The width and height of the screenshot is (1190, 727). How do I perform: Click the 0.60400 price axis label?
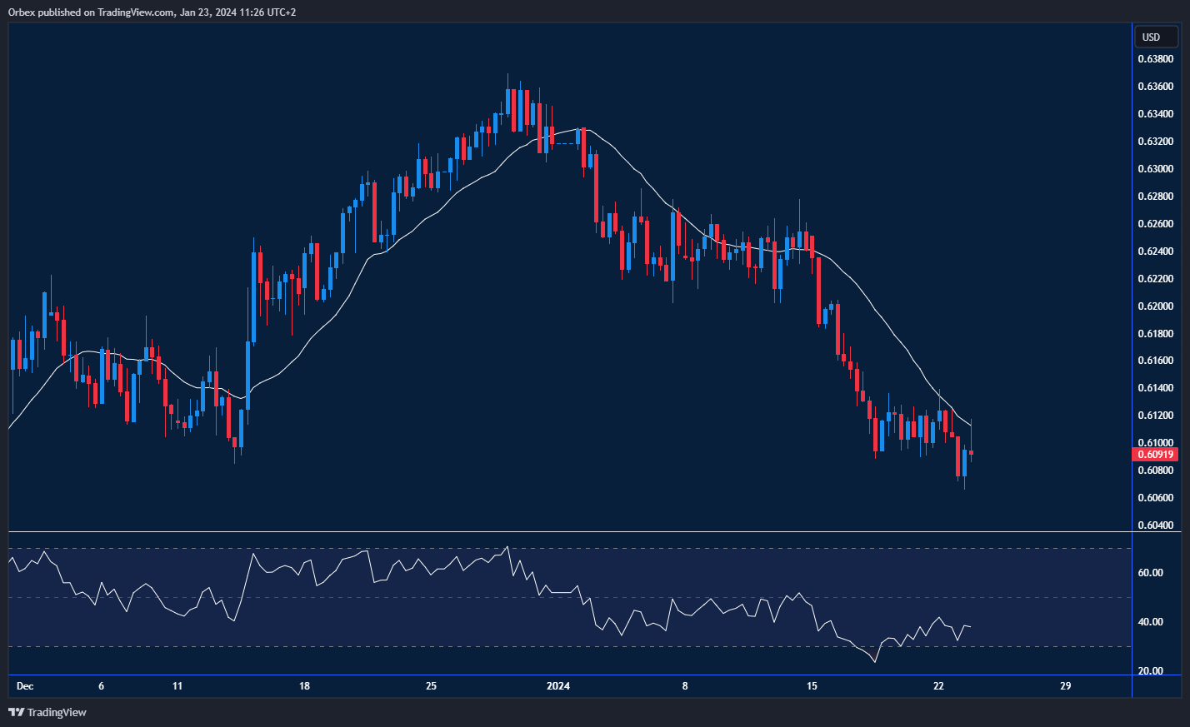1155,525
